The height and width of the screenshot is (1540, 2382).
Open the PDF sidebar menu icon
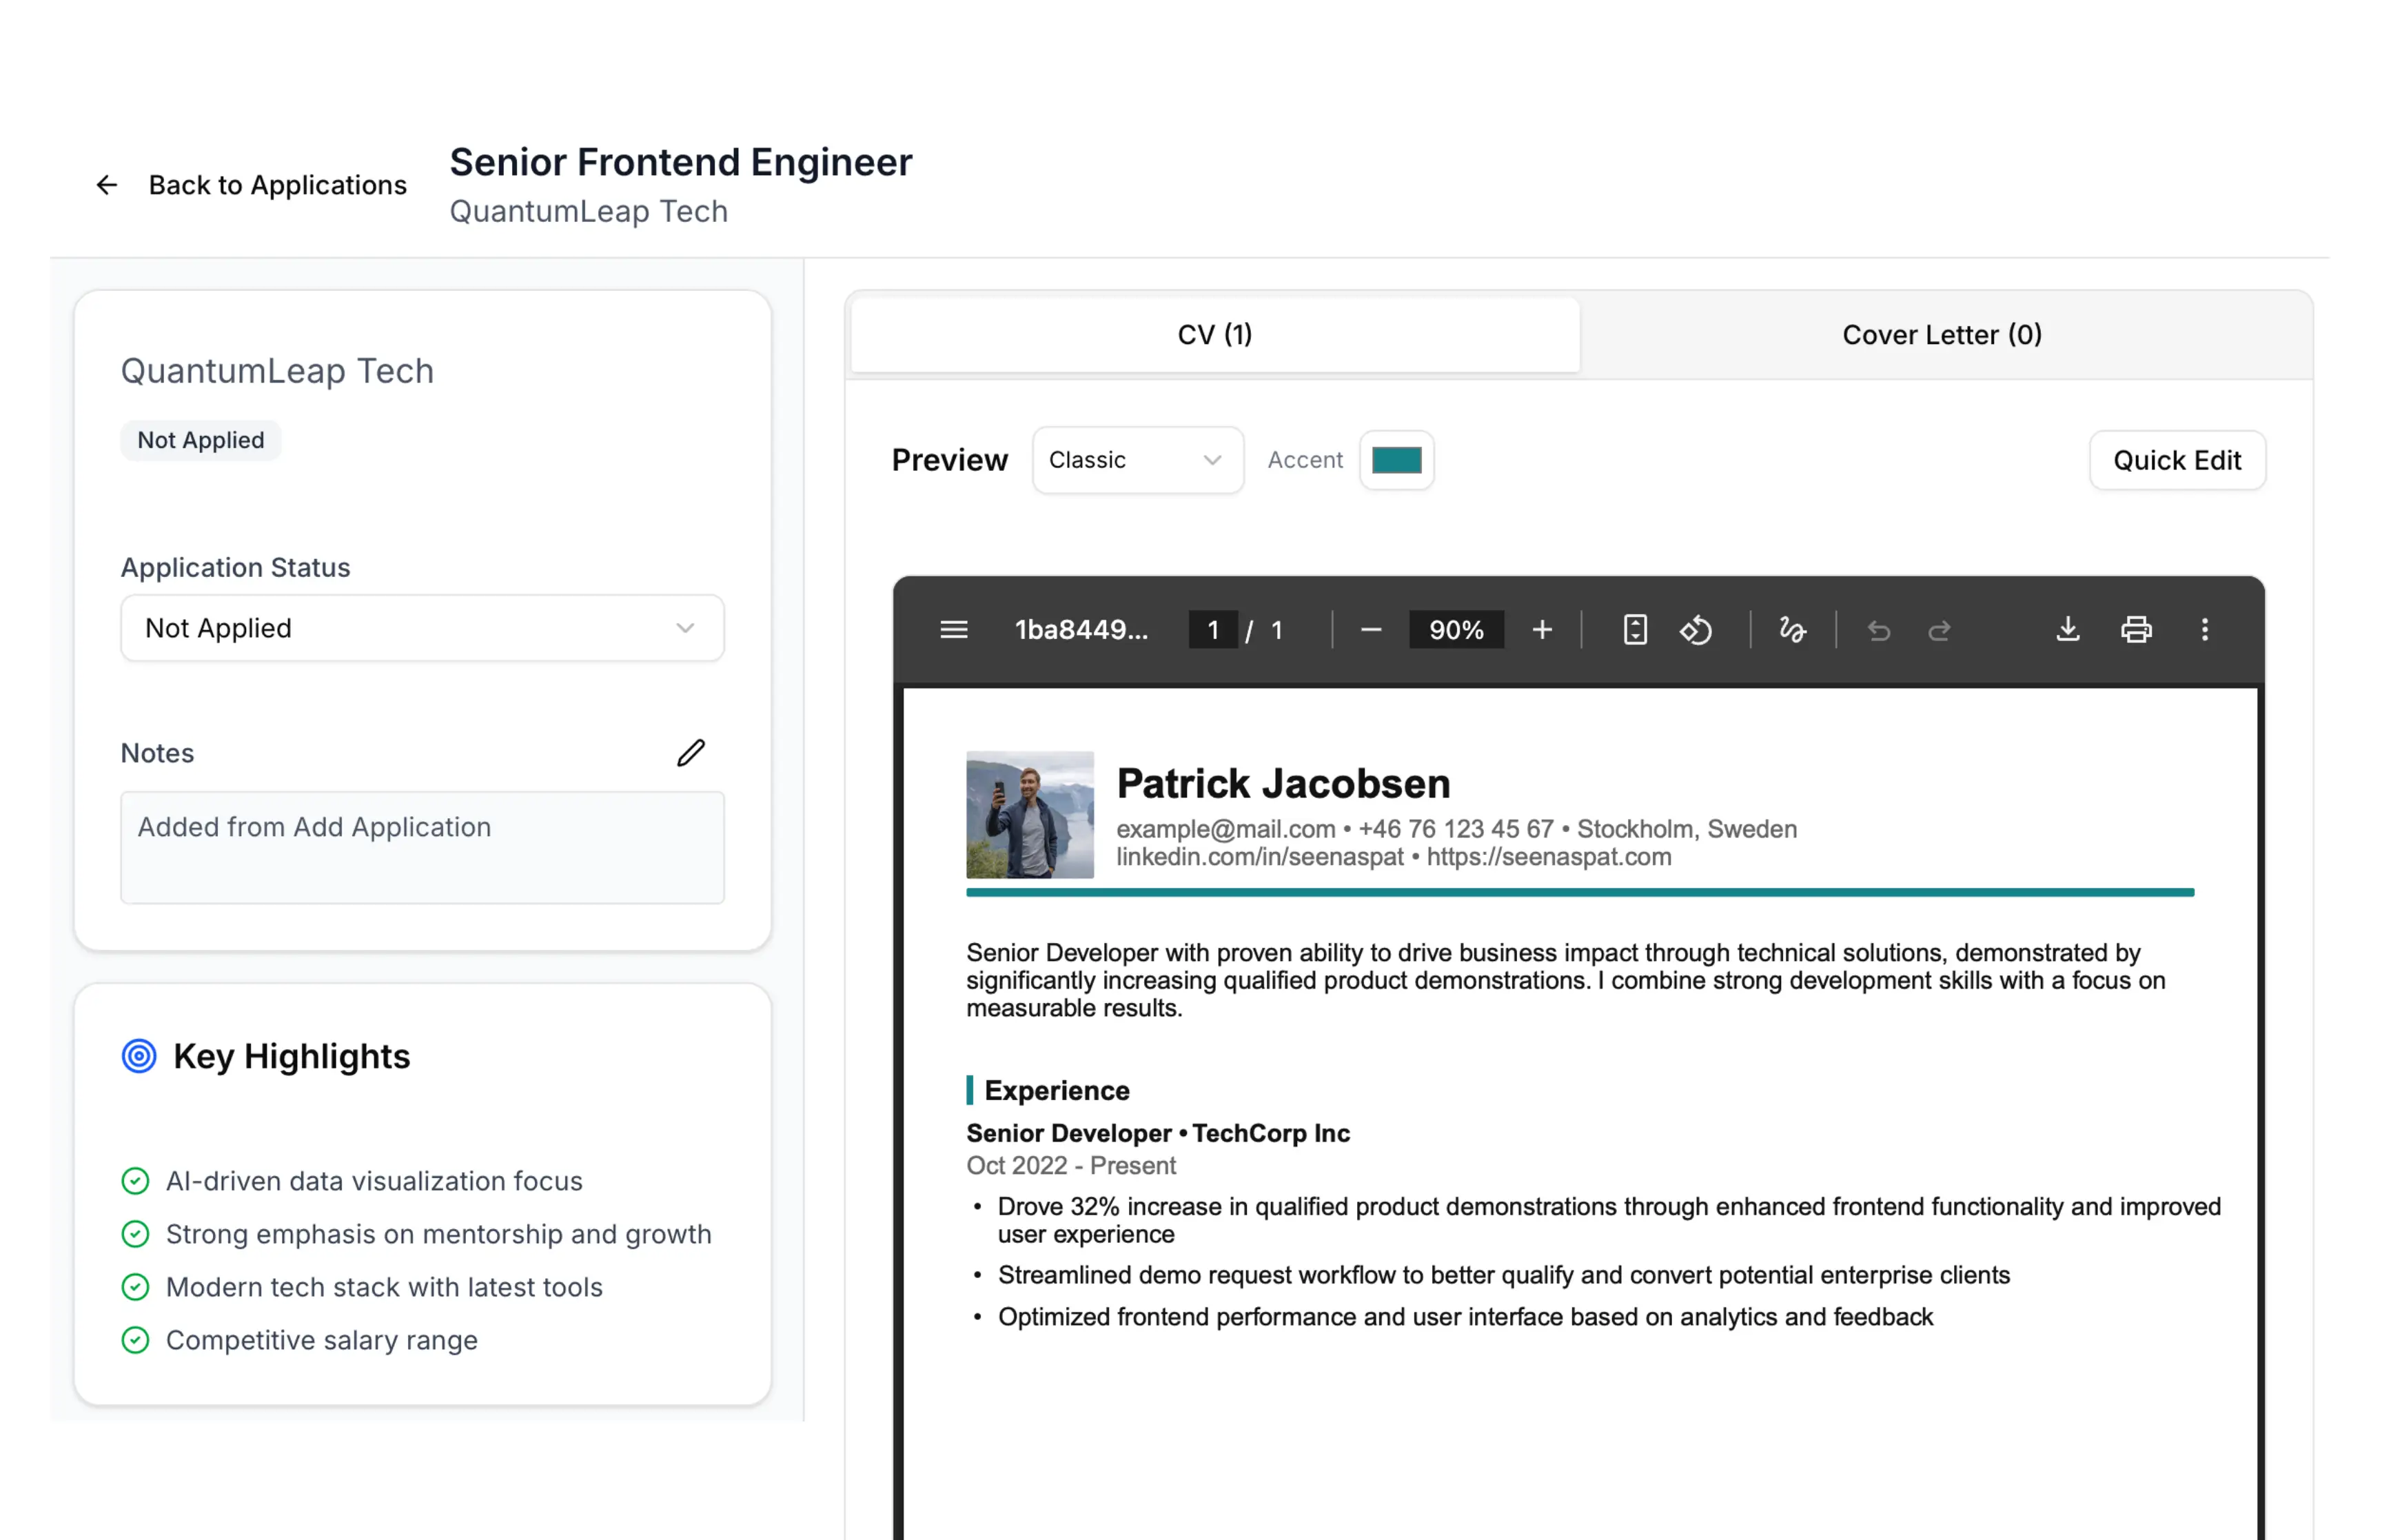[x=953, y=630]
